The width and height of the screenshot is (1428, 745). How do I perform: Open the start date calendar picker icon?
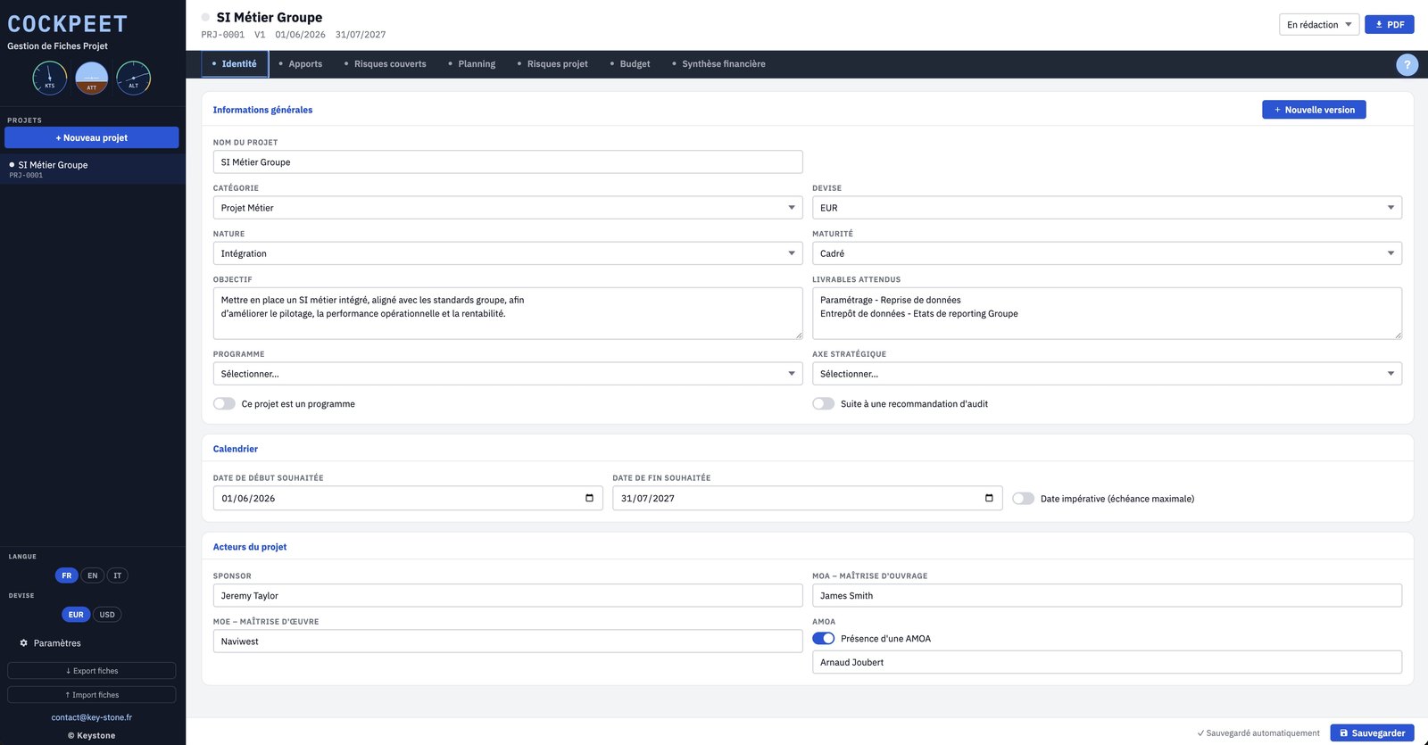pos(589,498)
